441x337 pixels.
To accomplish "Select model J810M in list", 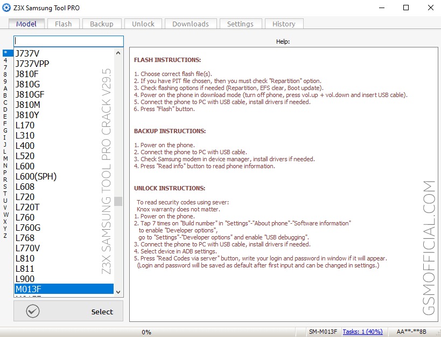I will click(64, 105).
